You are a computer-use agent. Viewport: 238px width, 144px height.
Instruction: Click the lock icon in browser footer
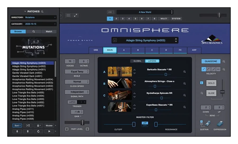38,126
